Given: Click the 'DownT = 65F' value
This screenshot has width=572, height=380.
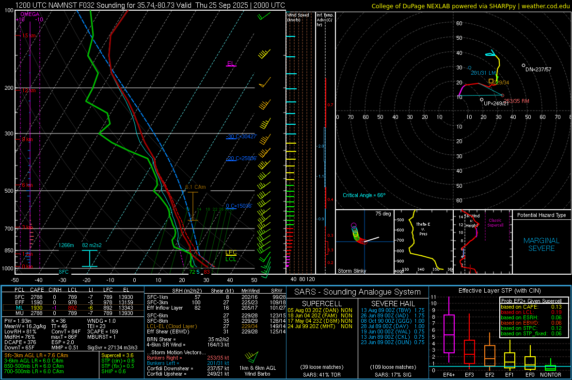Looking at the screenshot, I should pos(19,348).
